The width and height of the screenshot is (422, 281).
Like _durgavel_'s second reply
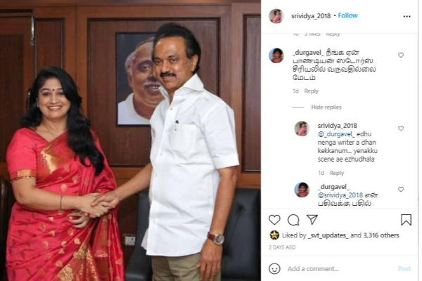pyautogui.click(x=401, y=189)
